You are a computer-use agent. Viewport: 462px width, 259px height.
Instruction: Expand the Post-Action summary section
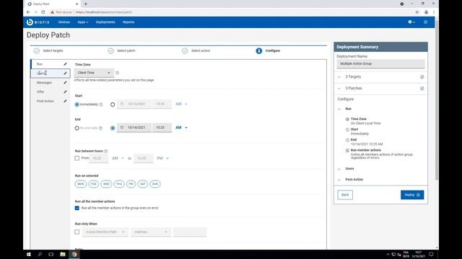339,180
